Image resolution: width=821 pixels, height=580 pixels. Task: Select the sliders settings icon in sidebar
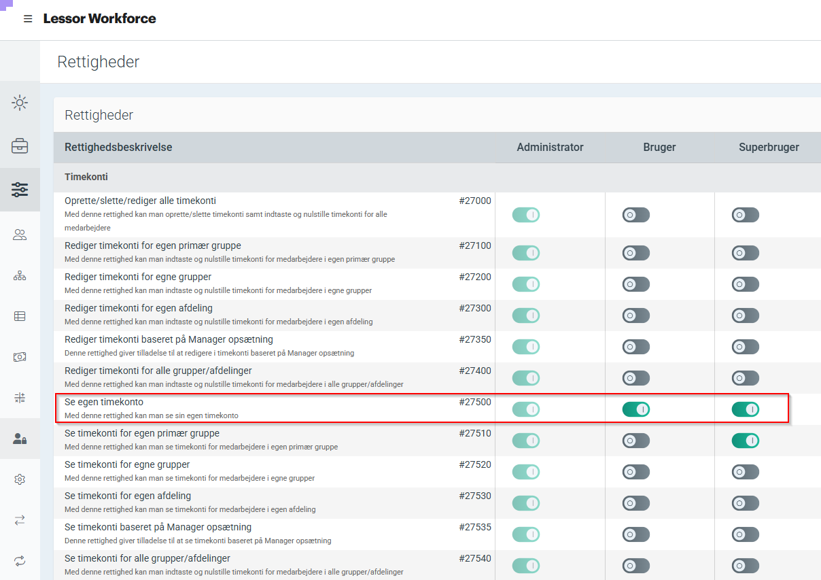point(20,190)
